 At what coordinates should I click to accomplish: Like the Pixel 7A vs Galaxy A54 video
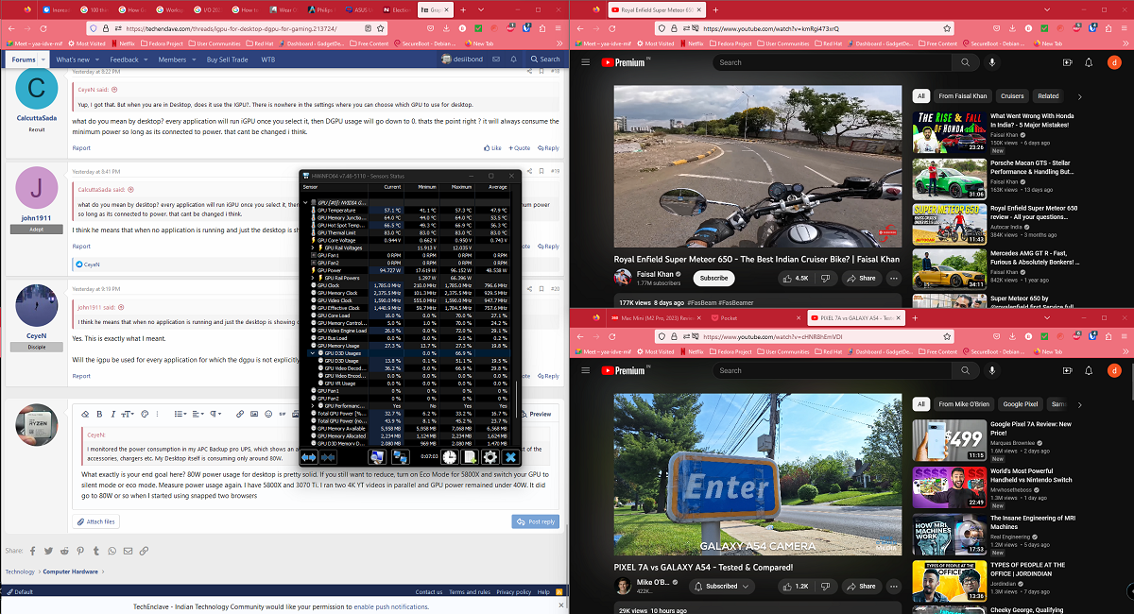click(796, 586)
